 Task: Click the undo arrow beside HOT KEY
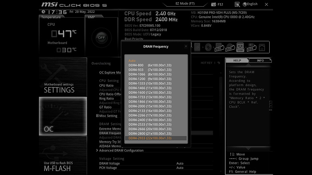219,63
